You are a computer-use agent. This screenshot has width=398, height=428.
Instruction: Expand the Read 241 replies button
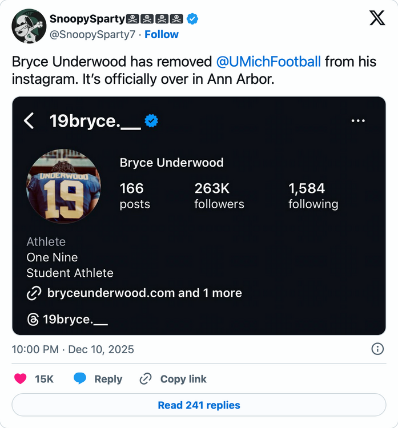(199, 405)
